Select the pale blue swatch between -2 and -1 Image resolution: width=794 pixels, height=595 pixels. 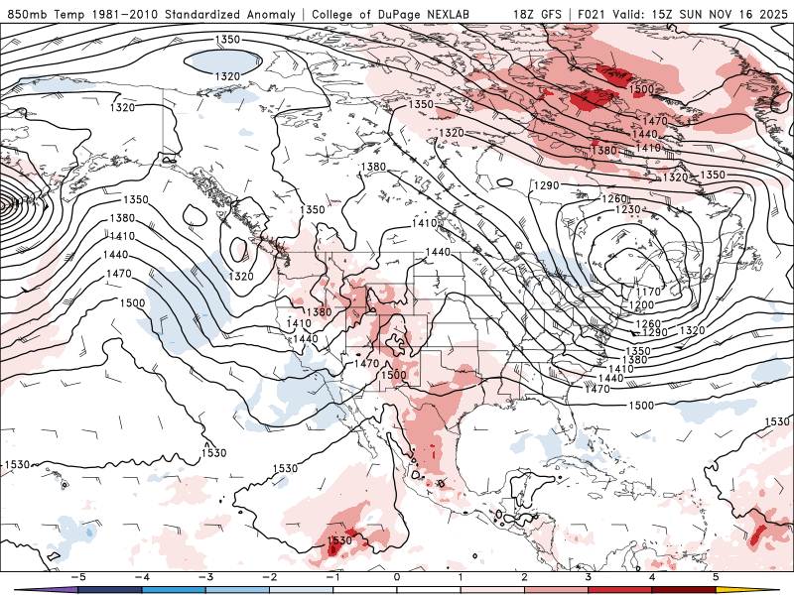click(x=302, y=590)
